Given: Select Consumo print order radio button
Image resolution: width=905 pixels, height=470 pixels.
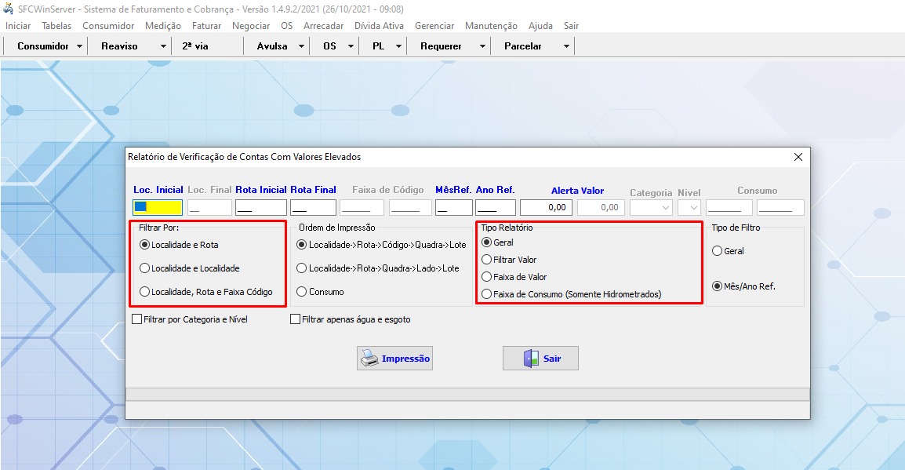Looking at the screenshot, I should pyautogui.click(x=302, y=292).
